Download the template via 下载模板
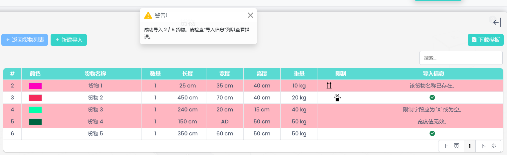The height and width of the screenshot is (155, 507). click(x=485, y=40)
